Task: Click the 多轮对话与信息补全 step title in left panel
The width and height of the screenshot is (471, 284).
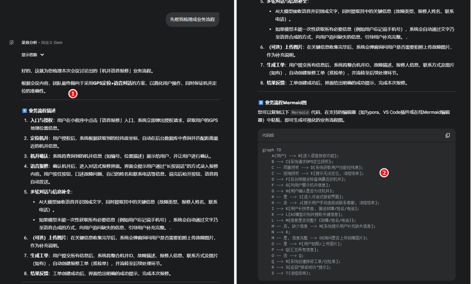Action: (51, 192)
